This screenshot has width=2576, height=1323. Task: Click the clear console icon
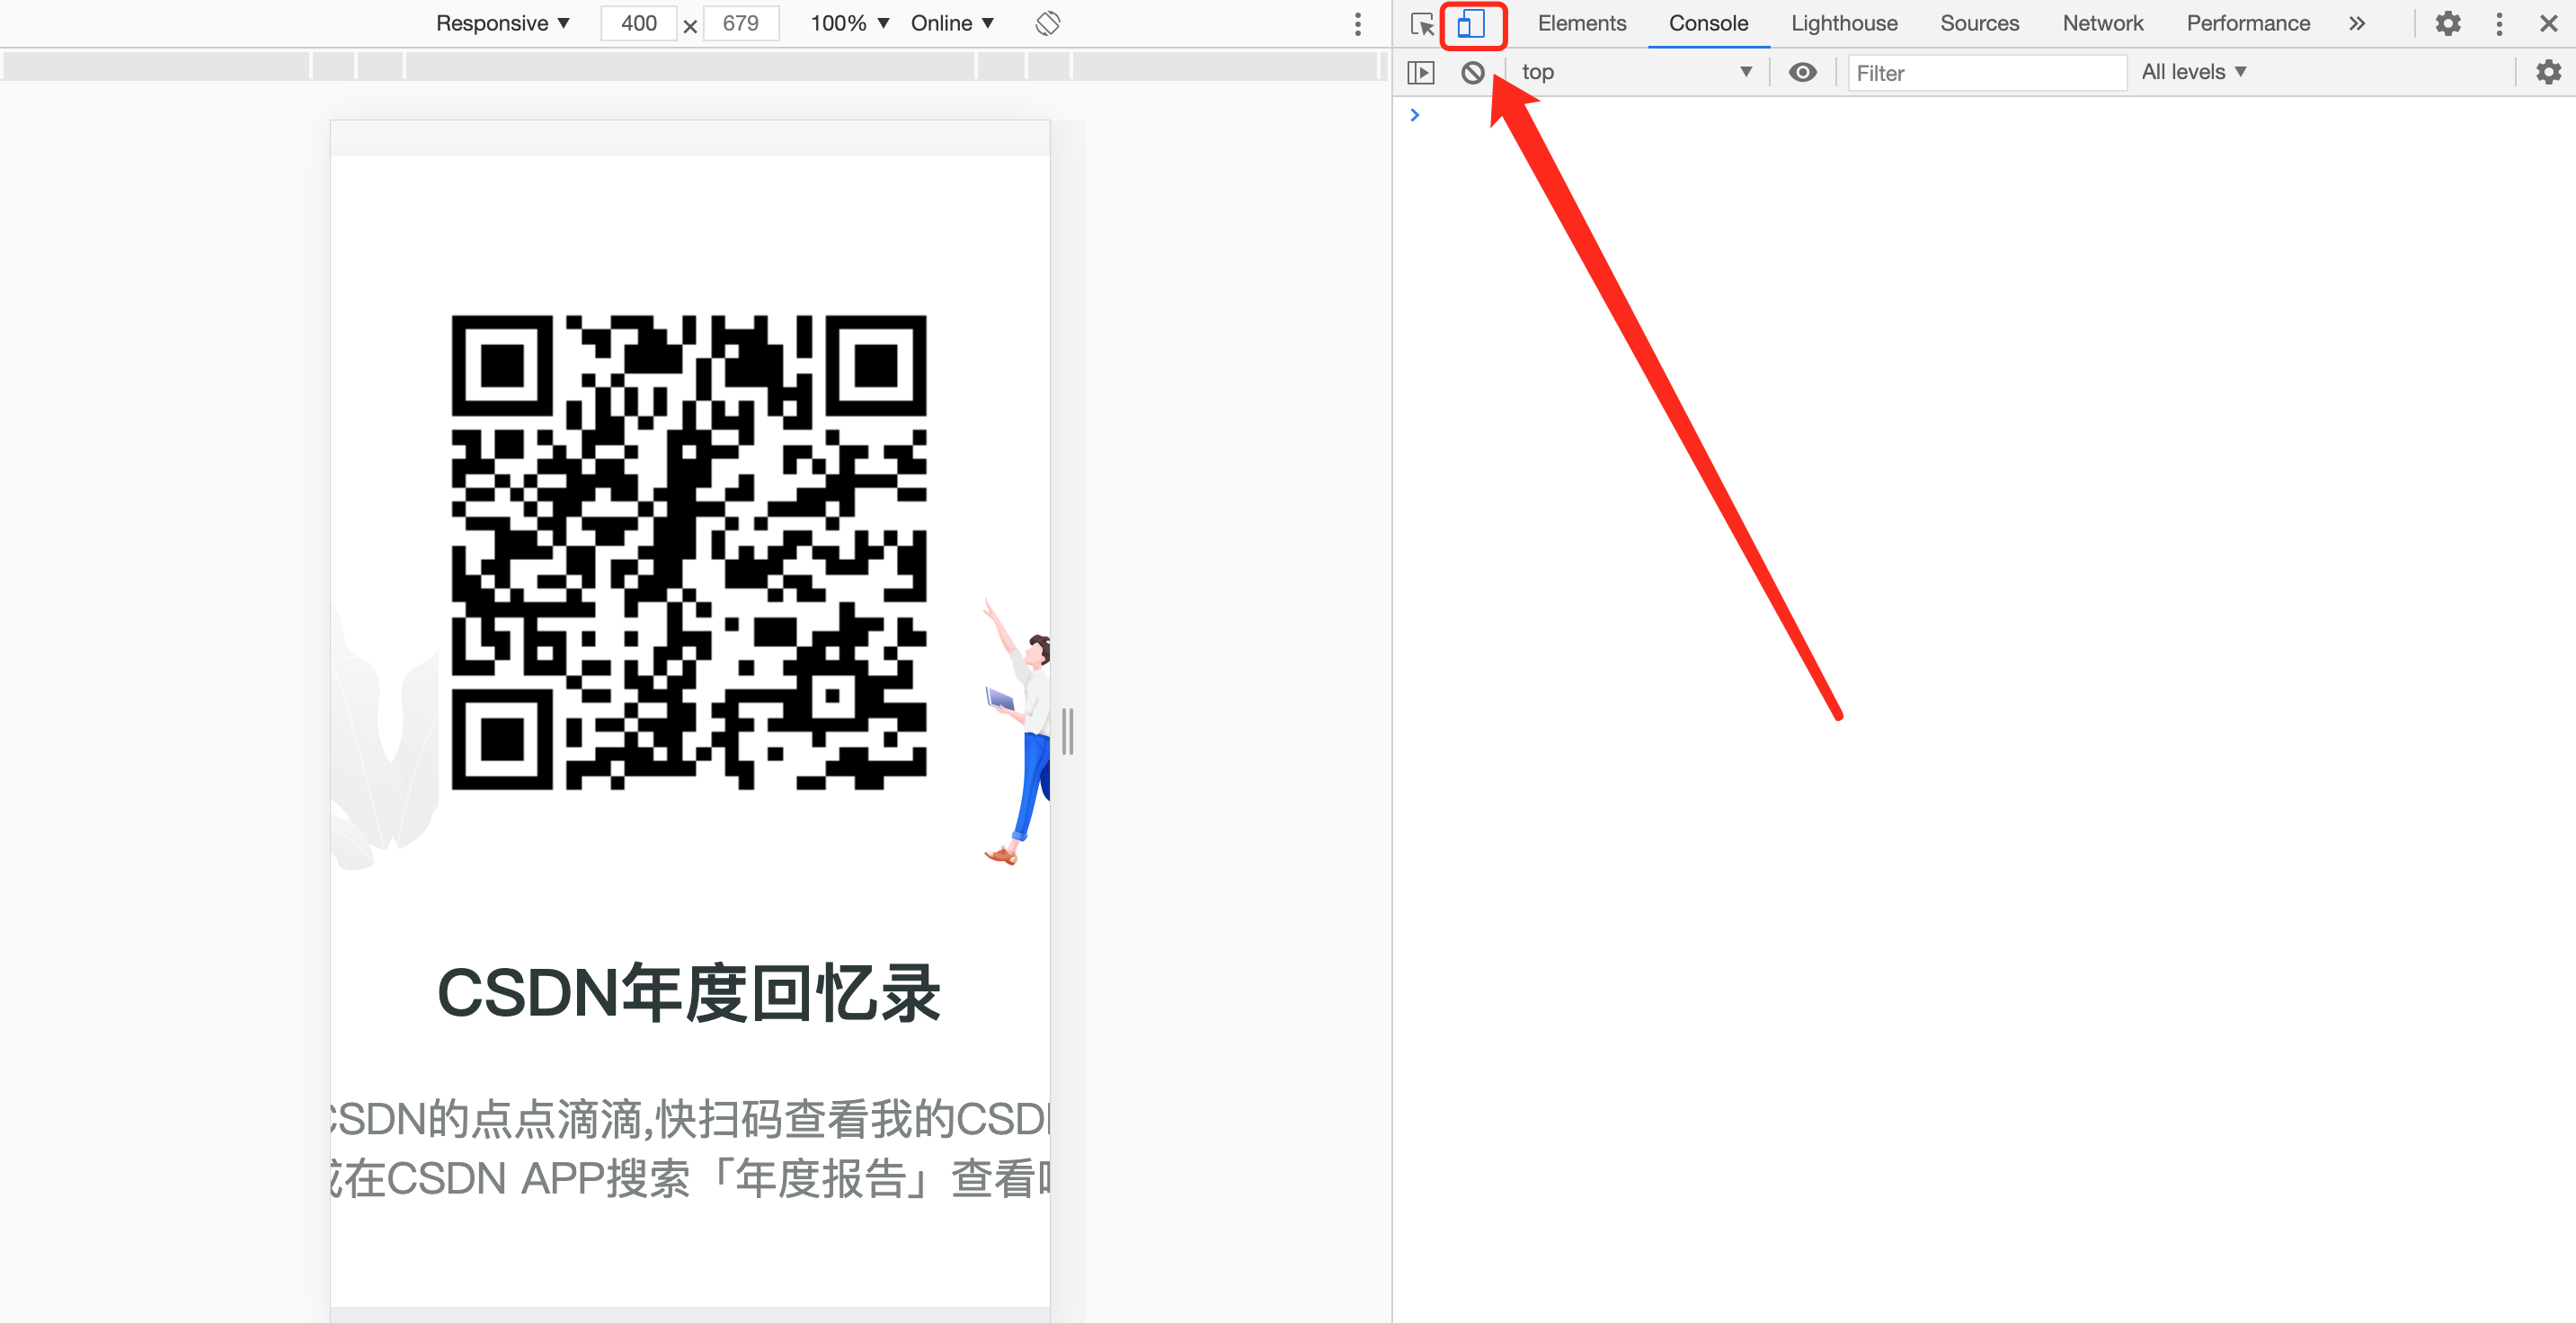[x=1472, y=72]
